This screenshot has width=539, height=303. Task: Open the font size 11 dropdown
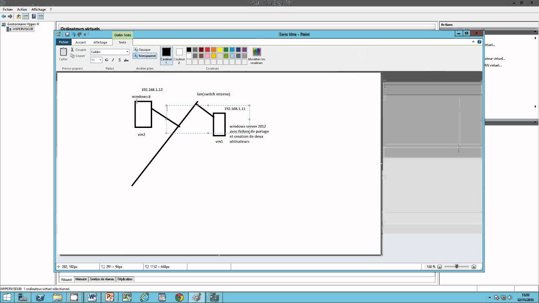tap(100, 60)
